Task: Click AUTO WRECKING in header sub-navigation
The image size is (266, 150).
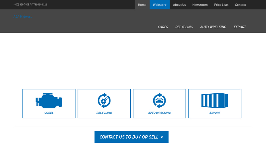Action: pyautogui.click(x=213, y=27)
